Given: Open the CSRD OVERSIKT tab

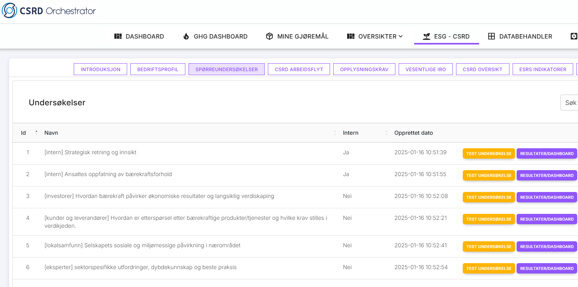Looking at the screenshot, I should [483, 69].
